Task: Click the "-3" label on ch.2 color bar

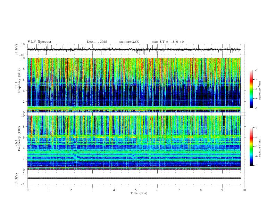Action: point(256,128)
